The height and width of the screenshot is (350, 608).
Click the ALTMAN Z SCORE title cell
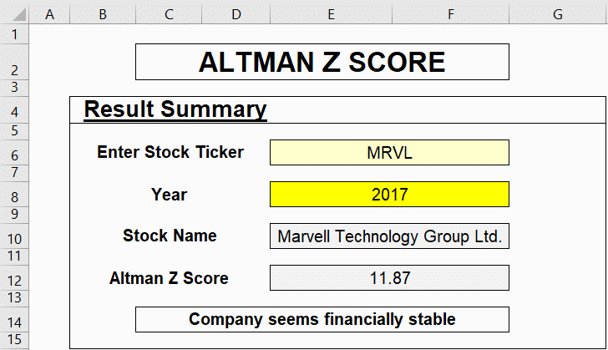coord(322,62)
